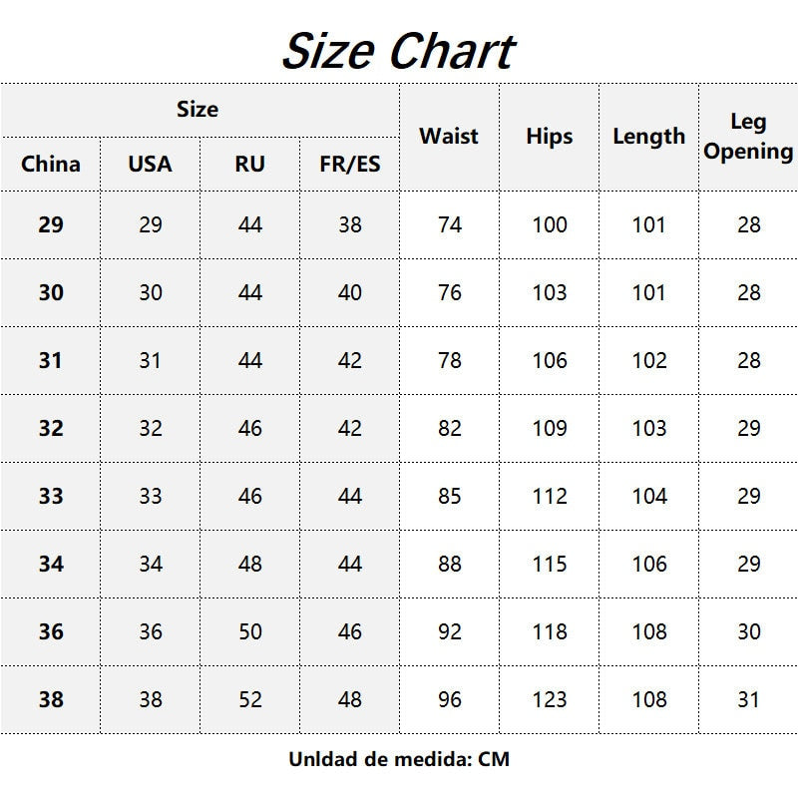Screen dimensions: 798x798
Task: Click hips value 100 in row 29
Action: (x=550, y=225)
